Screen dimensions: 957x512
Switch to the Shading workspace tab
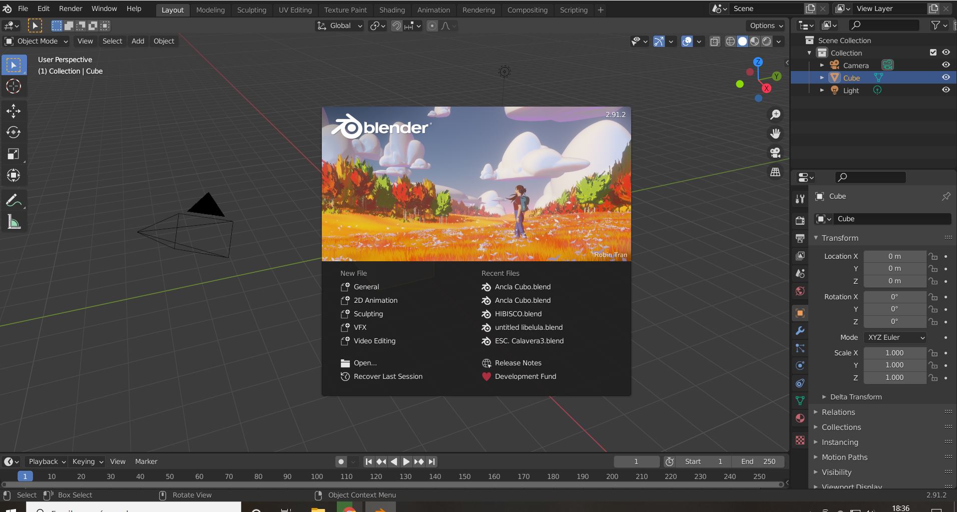coord(392,10)
